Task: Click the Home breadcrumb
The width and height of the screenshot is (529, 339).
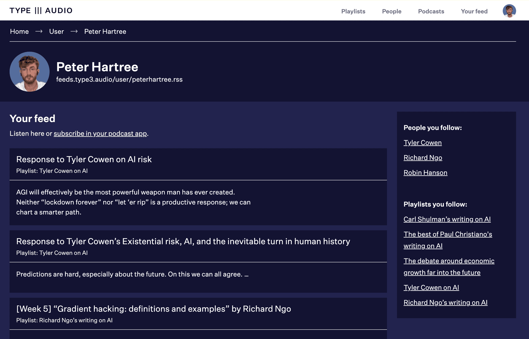Action: tap(19, 31)
